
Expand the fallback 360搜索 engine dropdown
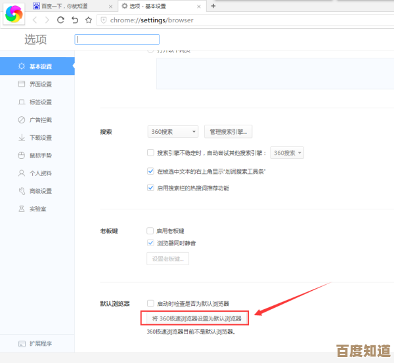click(x=287, y=153)
